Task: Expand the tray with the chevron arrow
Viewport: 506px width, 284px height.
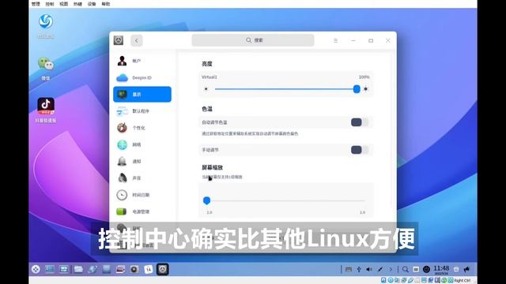Action: tap(391, 269)
